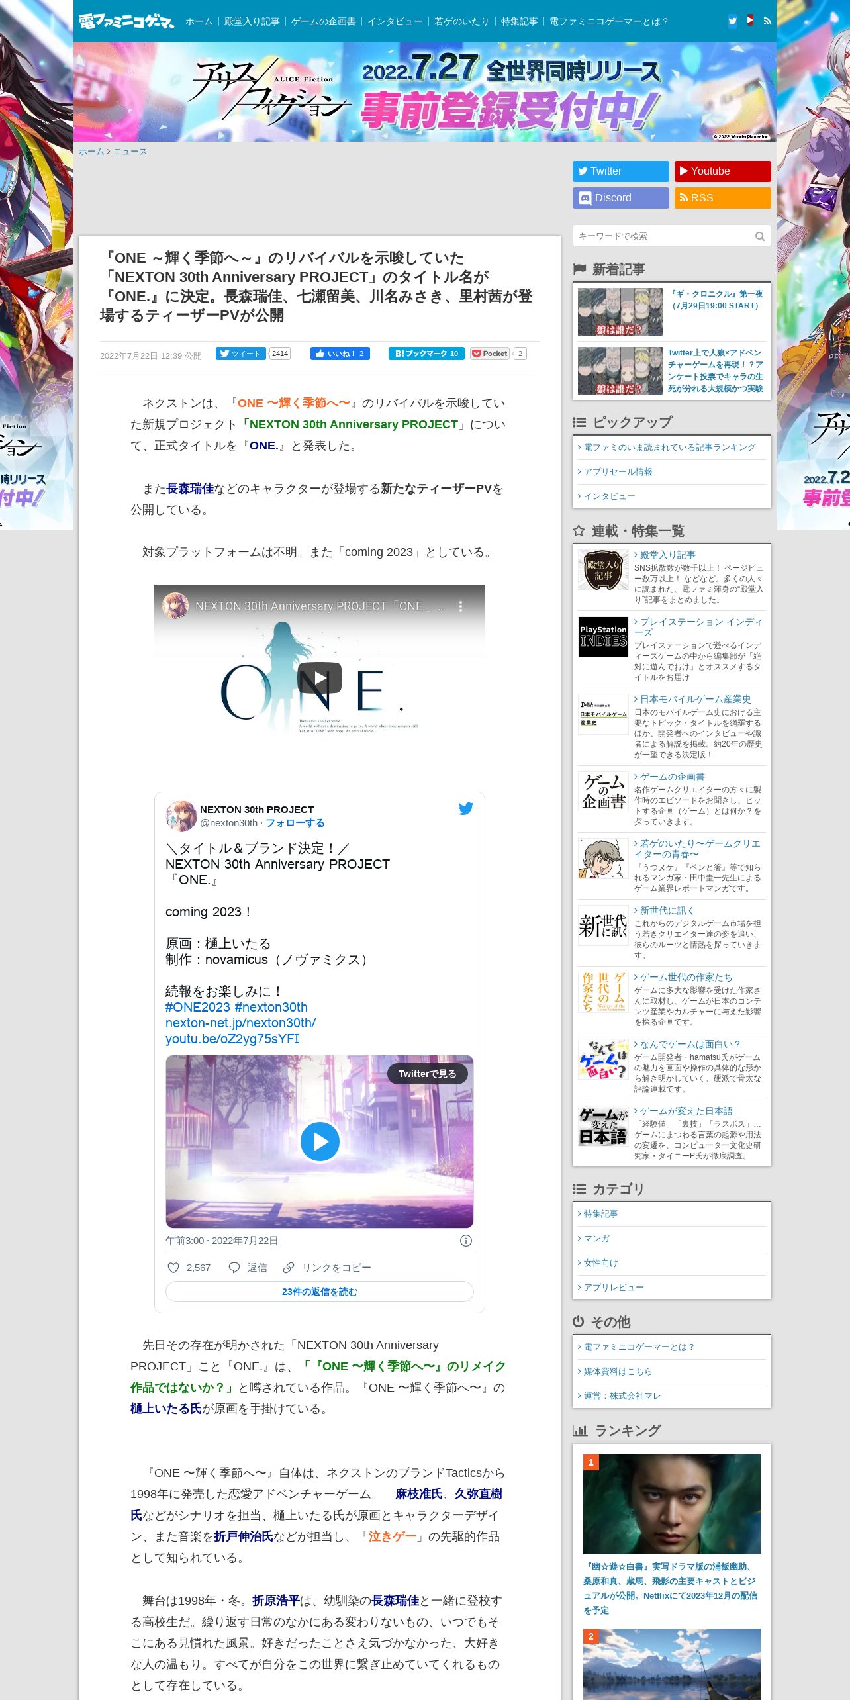Open tweet info icon
Screen dimensions: 850x1700
pos(466,1241)
